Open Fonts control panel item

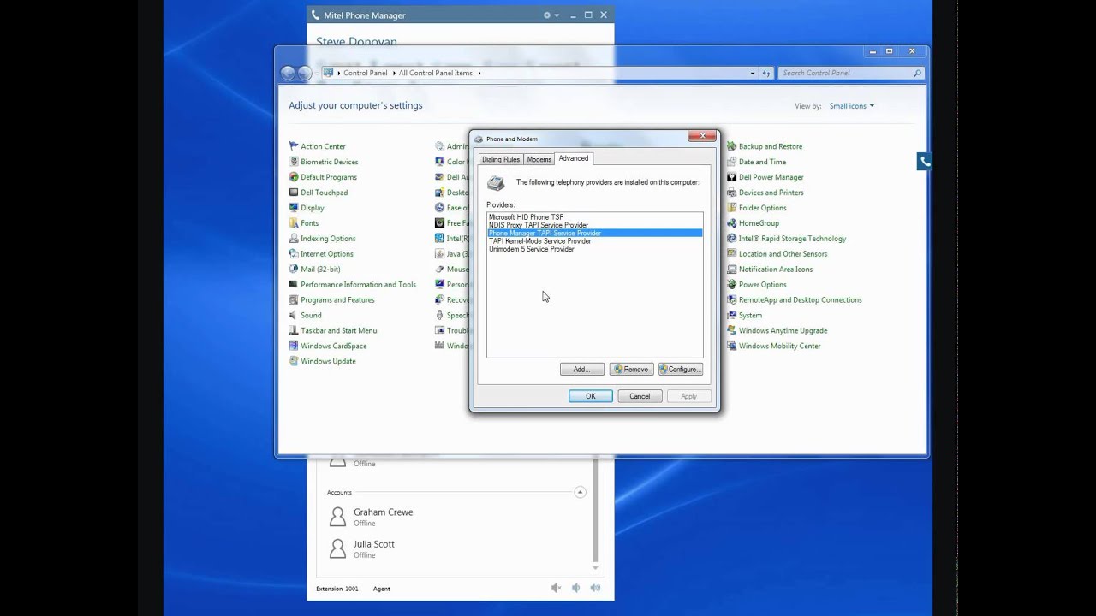point(309,223)
